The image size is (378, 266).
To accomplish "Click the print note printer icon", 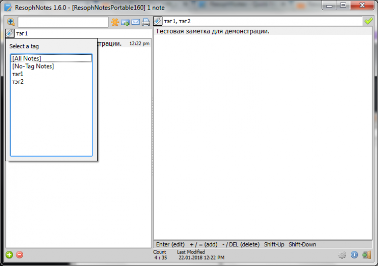I will click(x=146, y=22).
